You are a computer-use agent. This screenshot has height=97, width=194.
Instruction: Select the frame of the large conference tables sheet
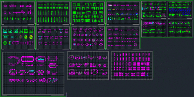(x=33, y=74)
